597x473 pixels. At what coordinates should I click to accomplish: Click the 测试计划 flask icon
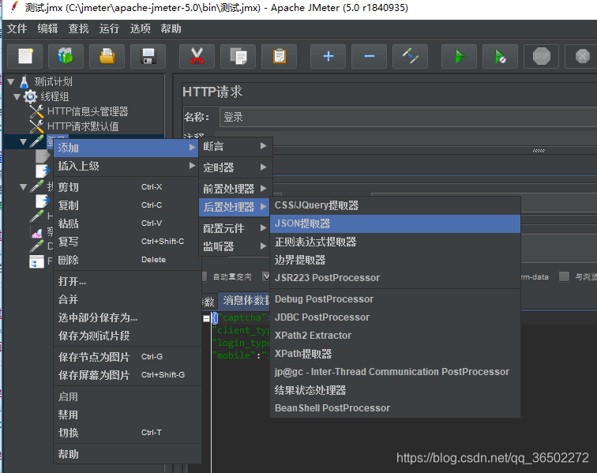click(x=24, y=81)
